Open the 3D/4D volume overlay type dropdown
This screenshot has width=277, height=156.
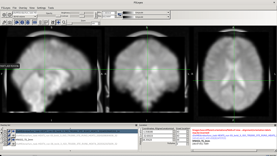coord(25,16)
